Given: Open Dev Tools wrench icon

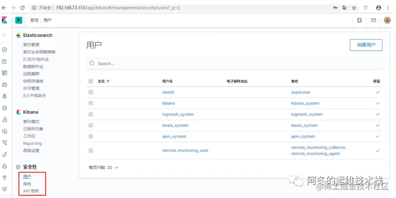Looking at the screenshot, I should (4, 178).
